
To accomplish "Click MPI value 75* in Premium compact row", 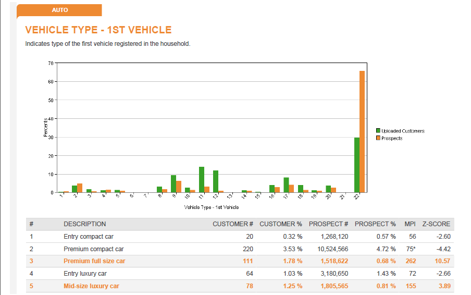I will [411, 249].
